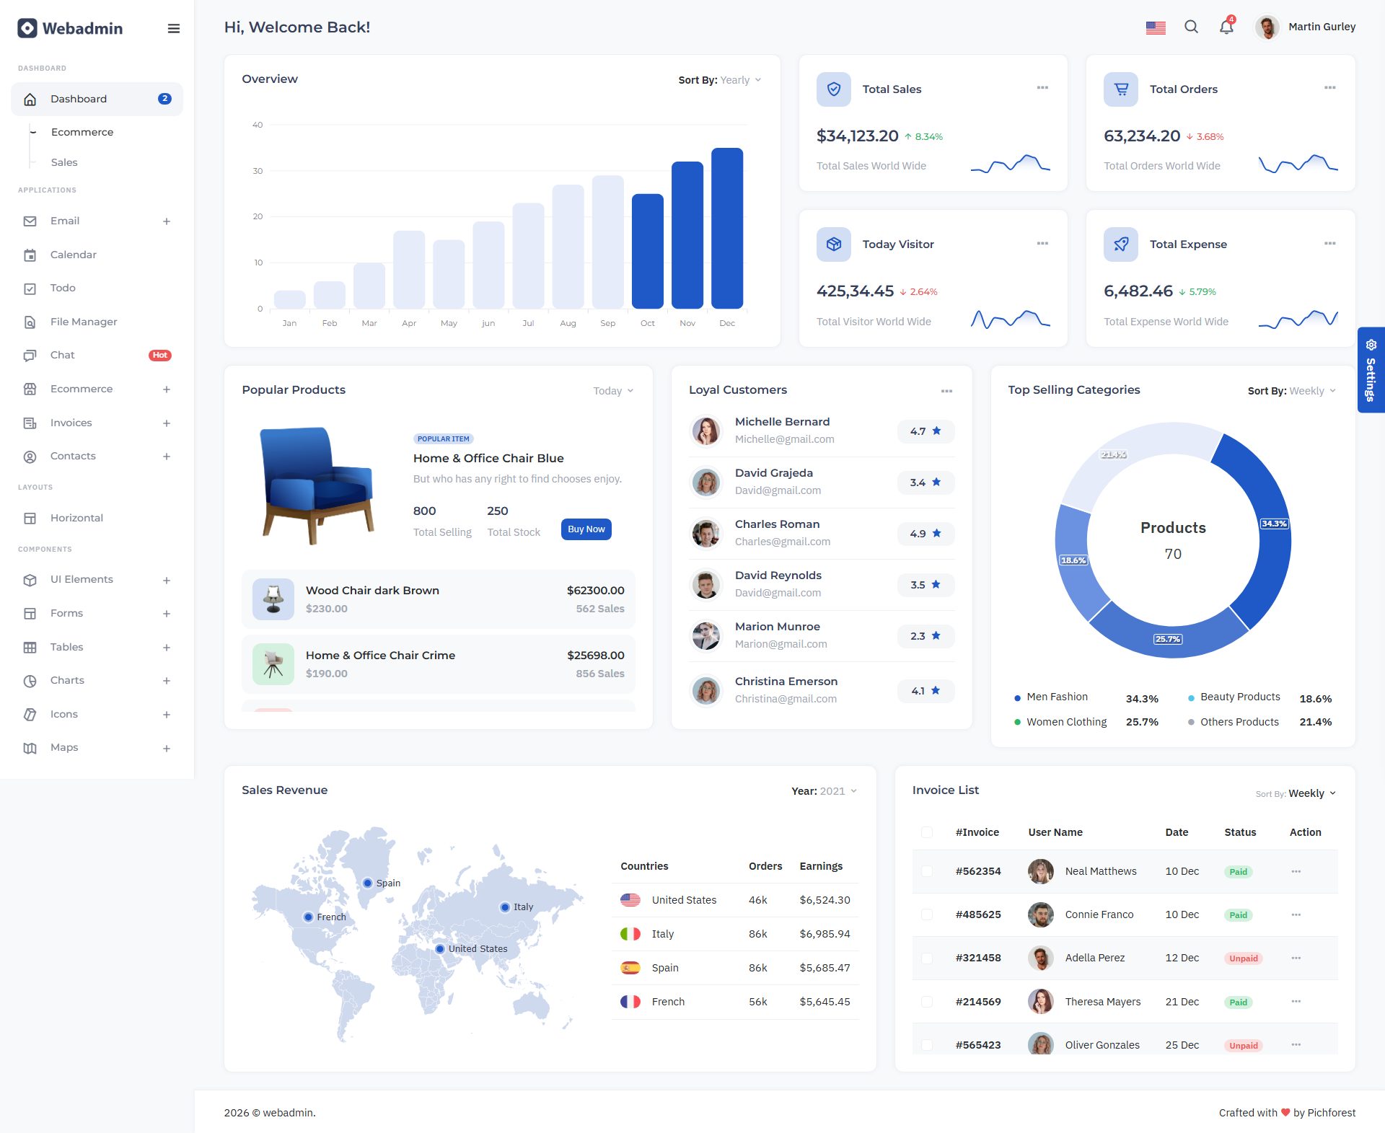Screen dimensions: 1385x1133
Task: Select customer Michelle Bernard
Action: click(822, 431)
